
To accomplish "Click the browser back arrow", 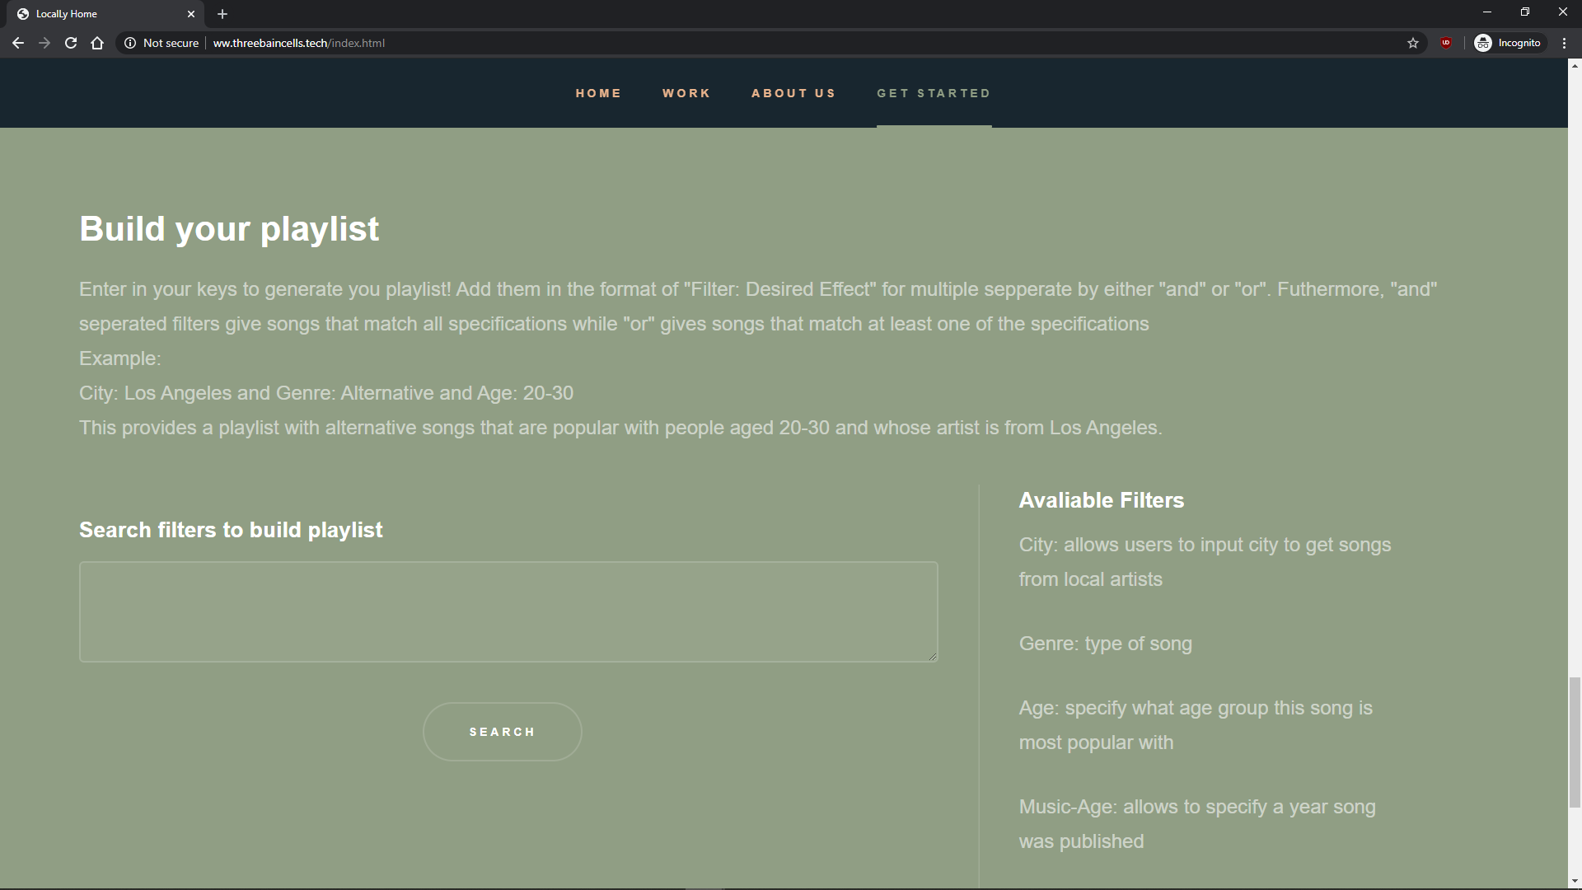I will pyautogui.click(x=18, y=43).
